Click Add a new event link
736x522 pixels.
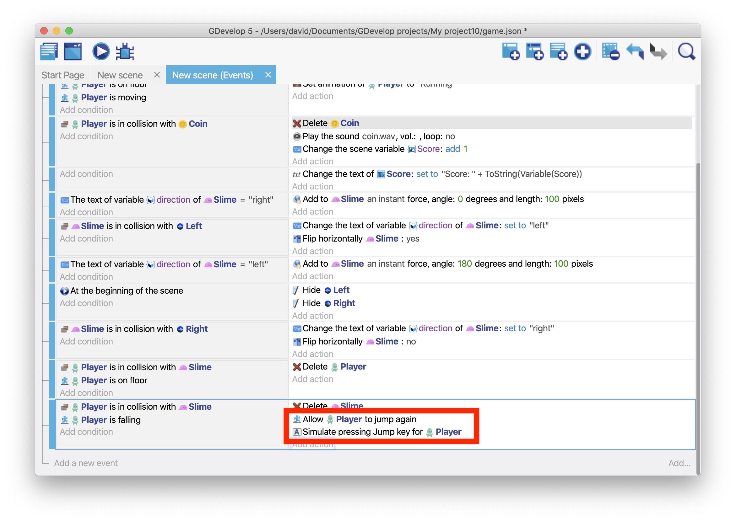click(x=86, y=463)
